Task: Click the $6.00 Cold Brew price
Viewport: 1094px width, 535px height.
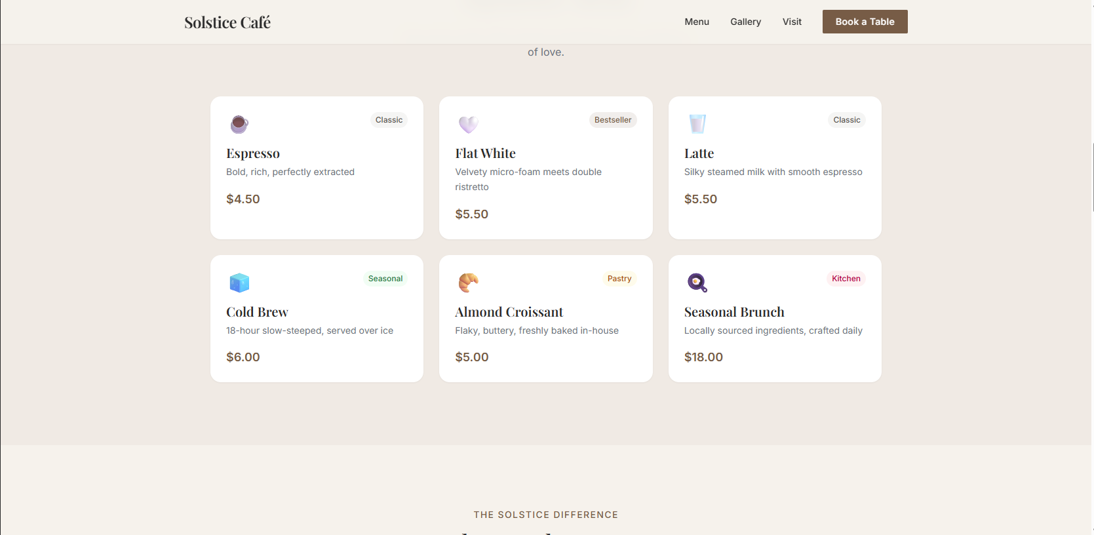Action: point(243,357)
